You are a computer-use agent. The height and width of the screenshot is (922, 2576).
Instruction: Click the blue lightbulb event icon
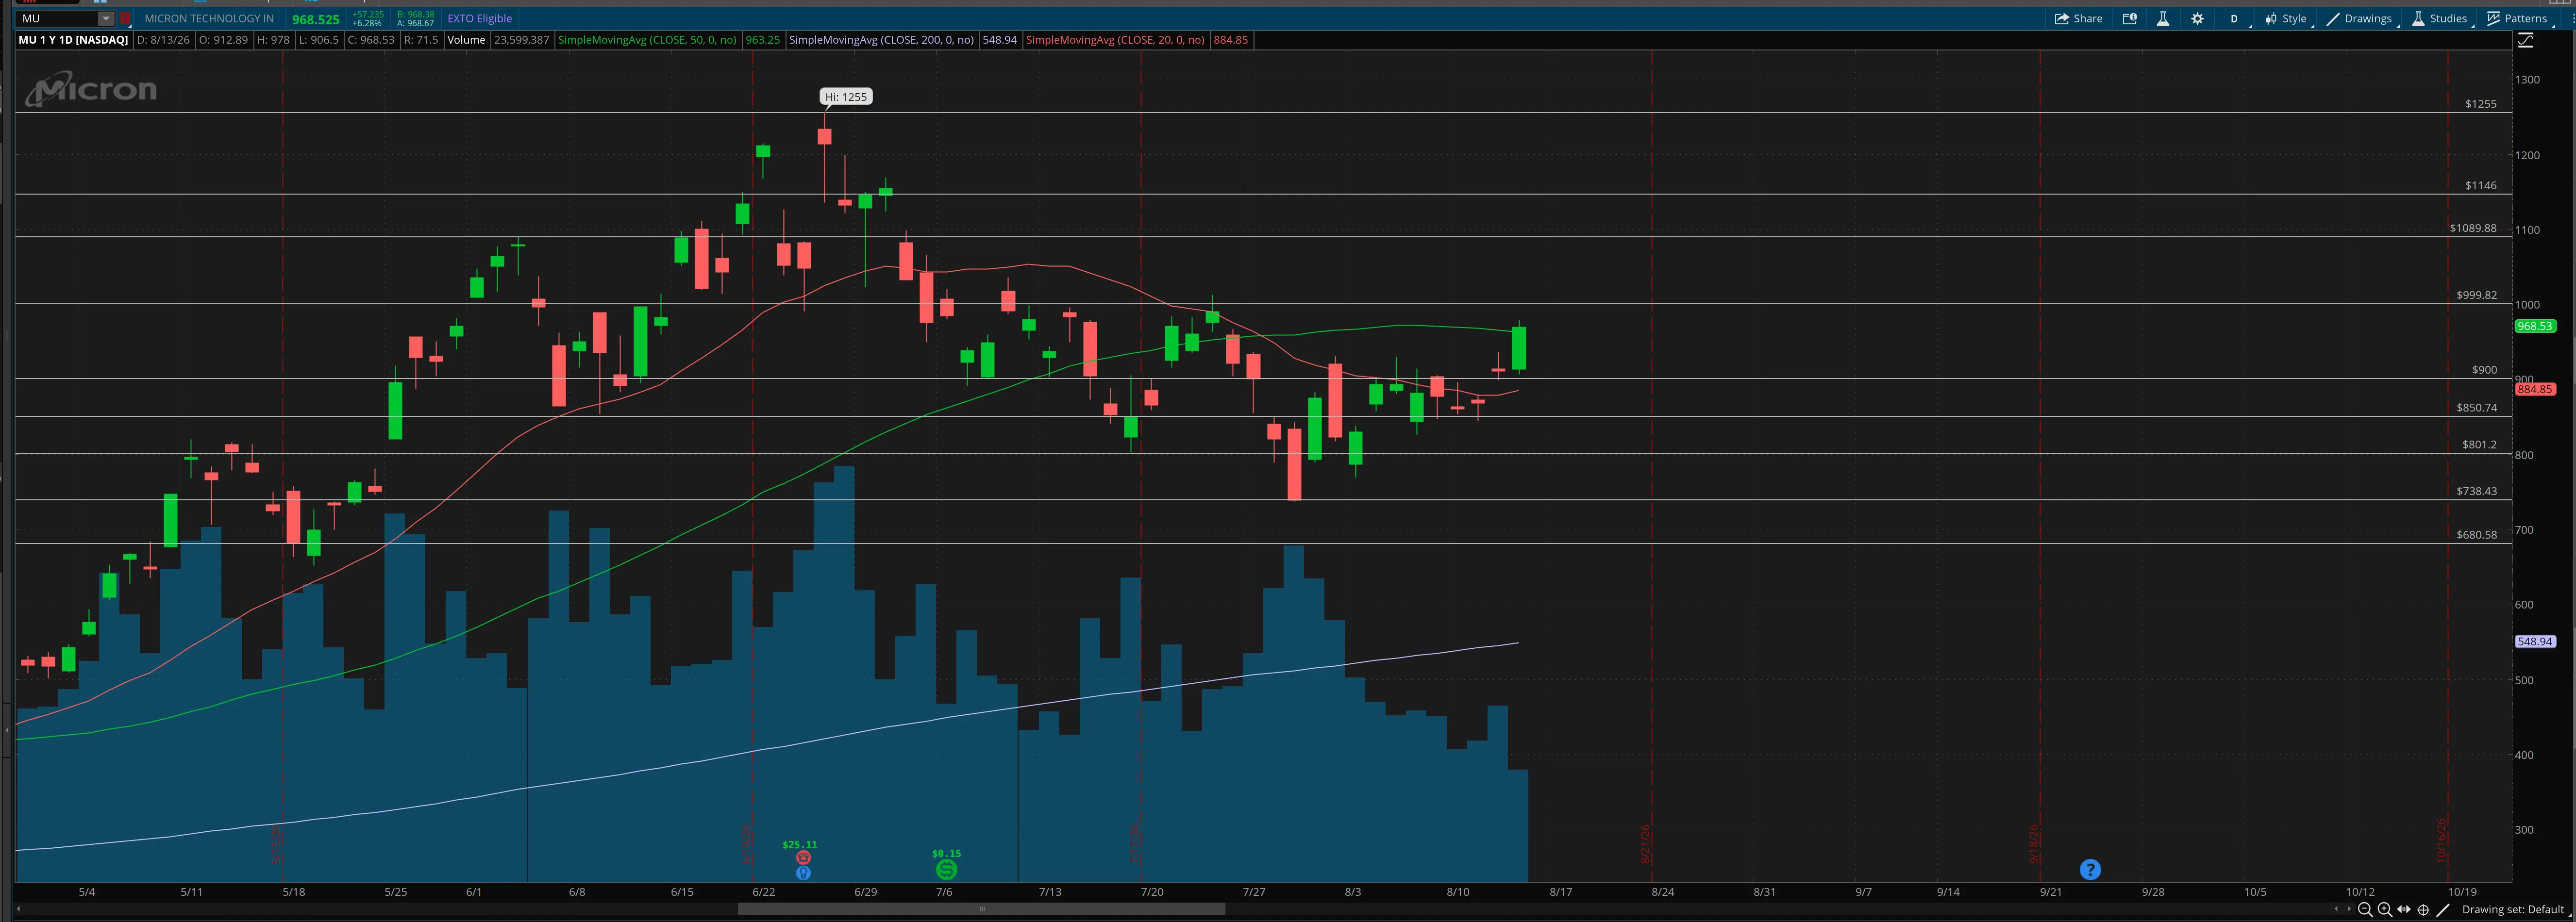(x=803, y=873)
